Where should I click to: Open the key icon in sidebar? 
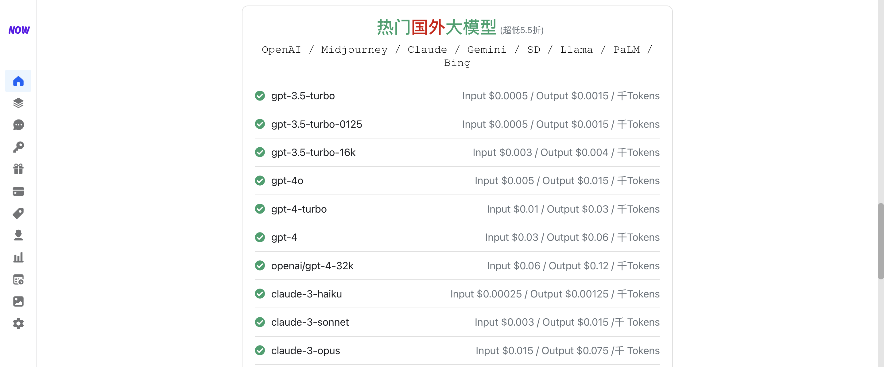(x=18, y=147)
